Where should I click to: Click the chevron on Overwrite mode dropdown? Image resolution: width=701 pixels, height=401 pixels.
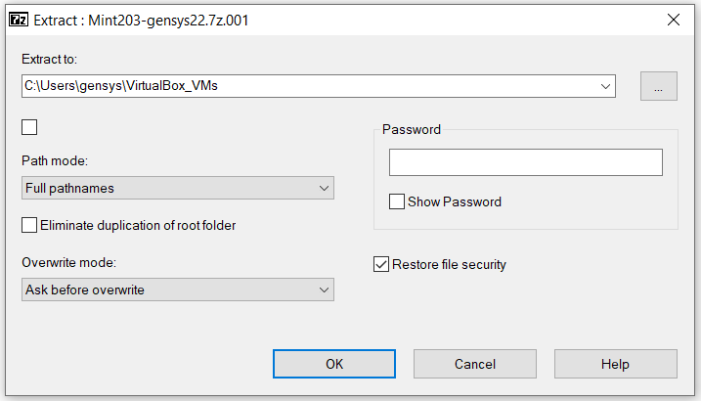(325, 290)
